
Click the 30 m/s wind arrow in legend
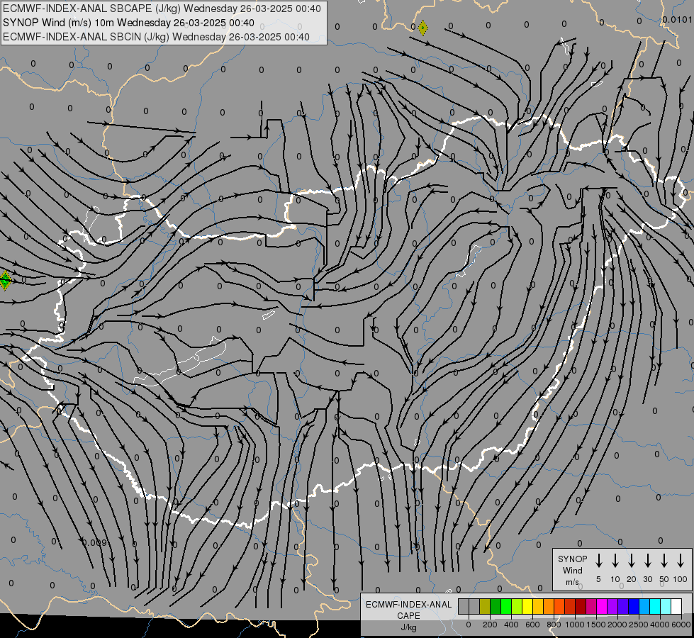(648, 561)
